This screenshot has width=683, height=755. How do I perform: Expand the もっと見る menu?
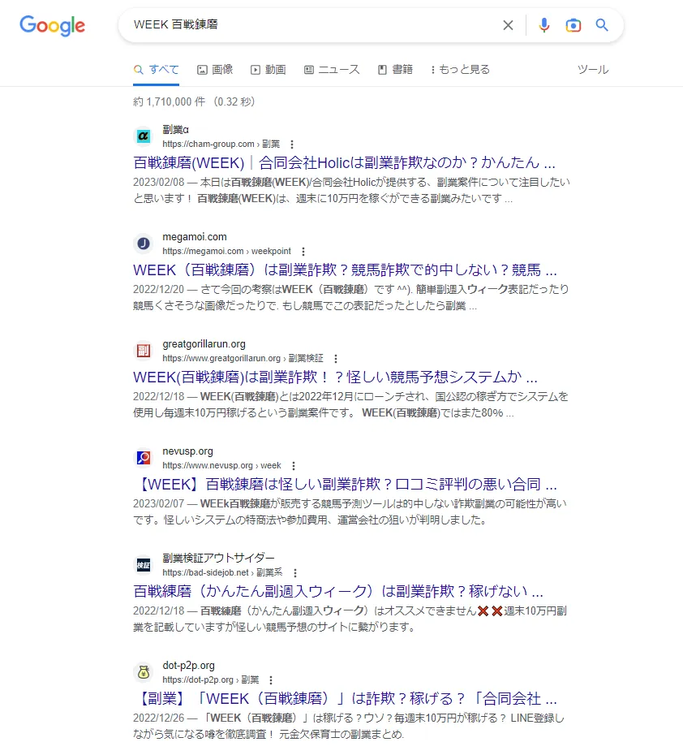pyautogui.click(x=460, y=70)
